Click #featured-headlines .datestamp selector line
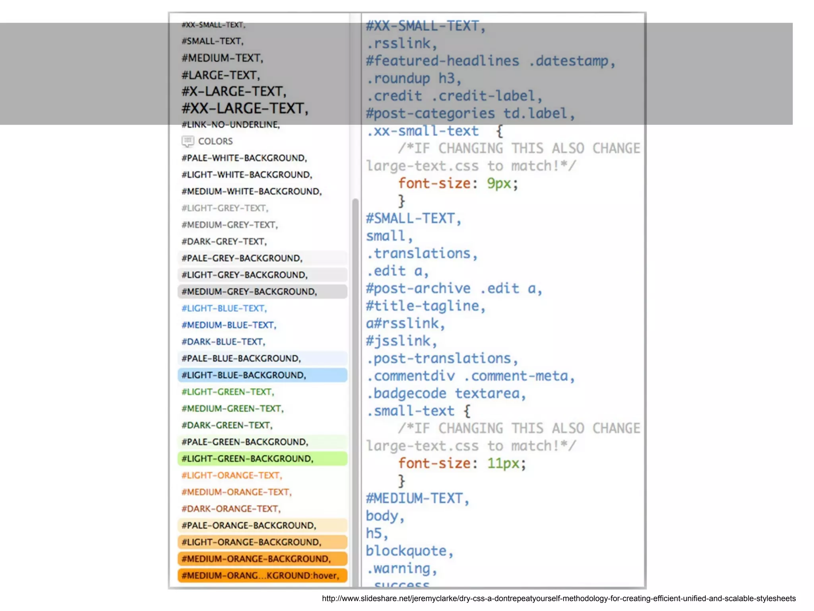Viewport: 814px width, 611px height. (490, 61)
